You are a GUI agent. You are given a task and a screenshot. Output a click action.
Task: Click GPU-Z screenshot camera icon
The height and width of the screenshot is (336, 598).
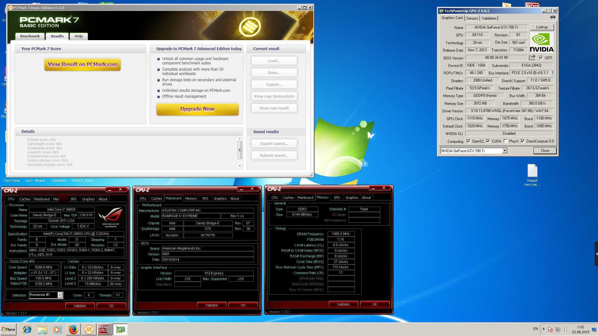pyautogui.click(x=553, y=17)
